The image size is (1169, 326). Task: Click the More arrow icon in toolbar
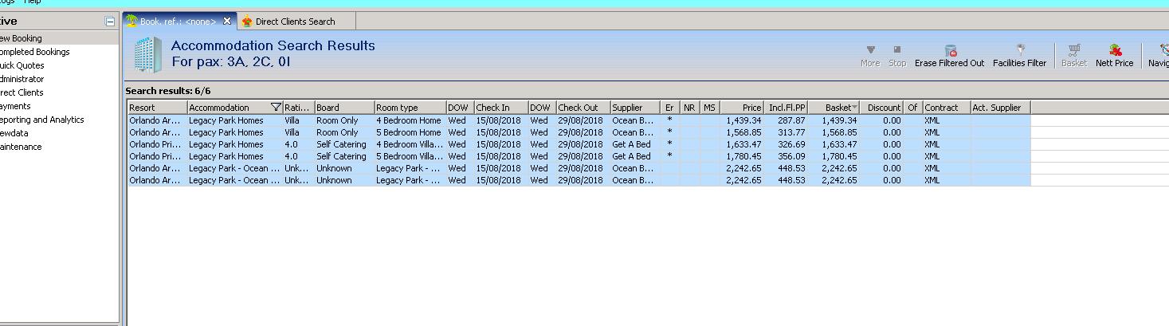pyautogui.click(x=870, y=49)
